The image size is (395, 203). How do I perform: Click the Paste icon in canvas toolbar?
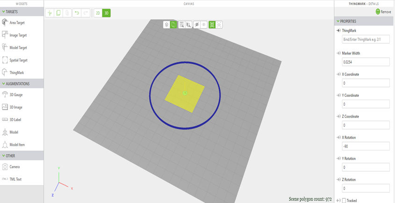pyautogui.click(x=67, y=13)
